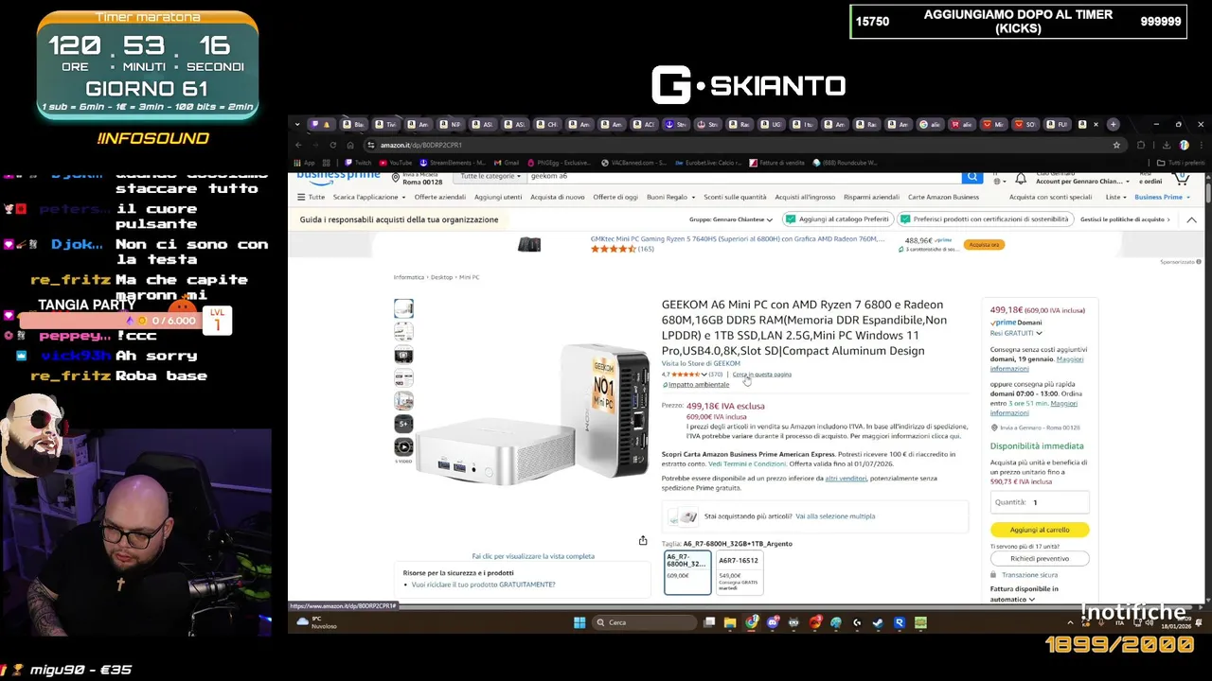This screenshot has height=681, width=1212.
Task: Click the Mini PC breadcrumb
Action: [469, 277]
